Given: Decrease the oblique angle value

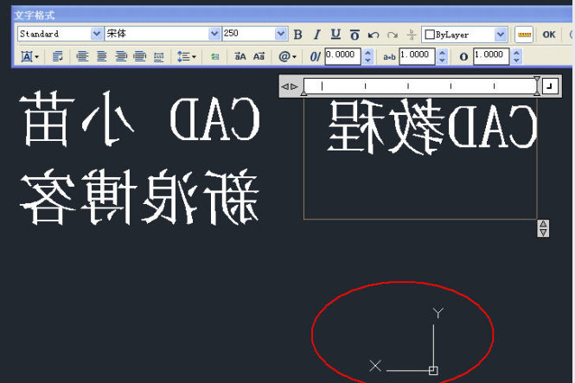Looking at the screenshot, I should [x=367, y=61].
